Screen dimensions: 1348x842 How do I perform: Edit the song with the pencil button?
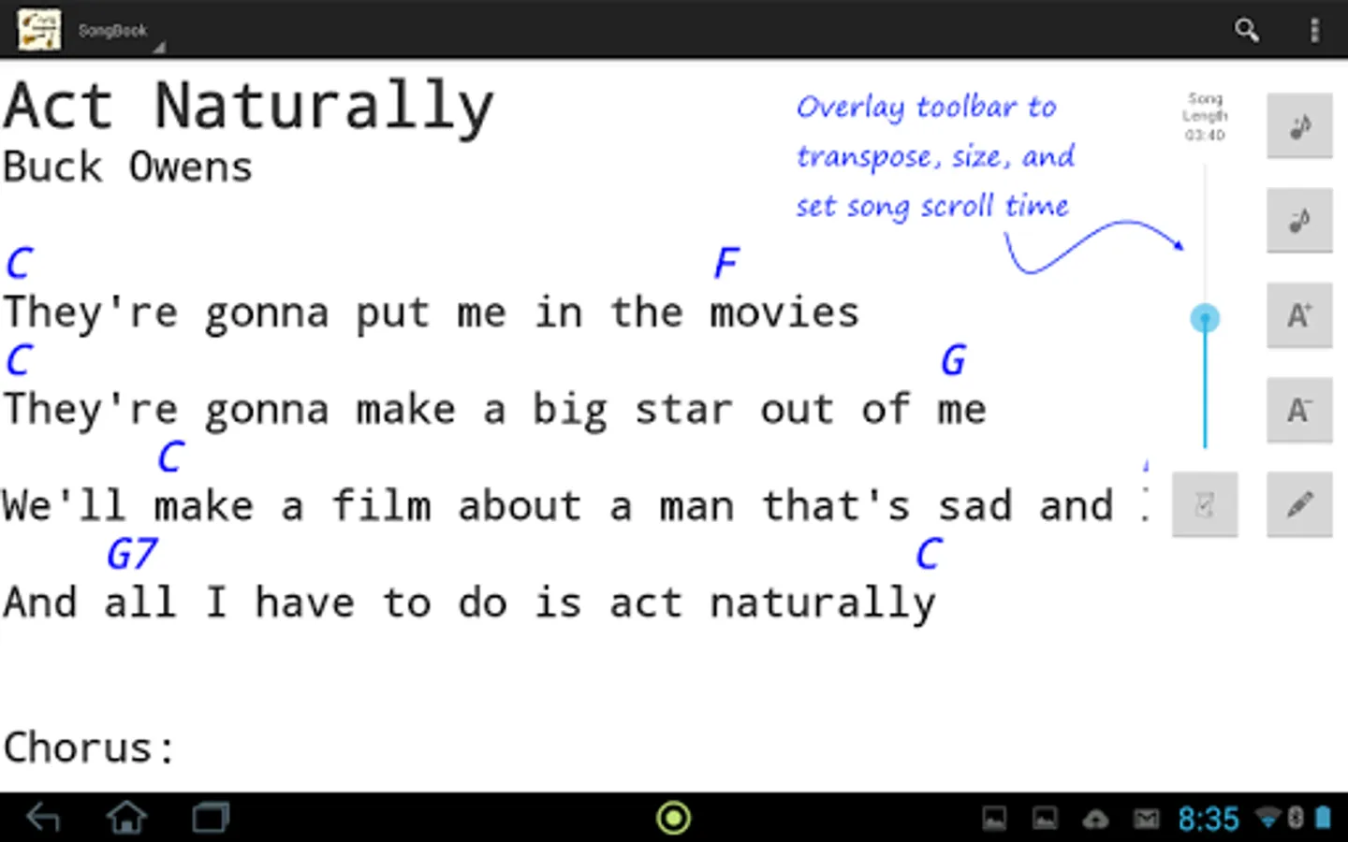pos(1299,505)
